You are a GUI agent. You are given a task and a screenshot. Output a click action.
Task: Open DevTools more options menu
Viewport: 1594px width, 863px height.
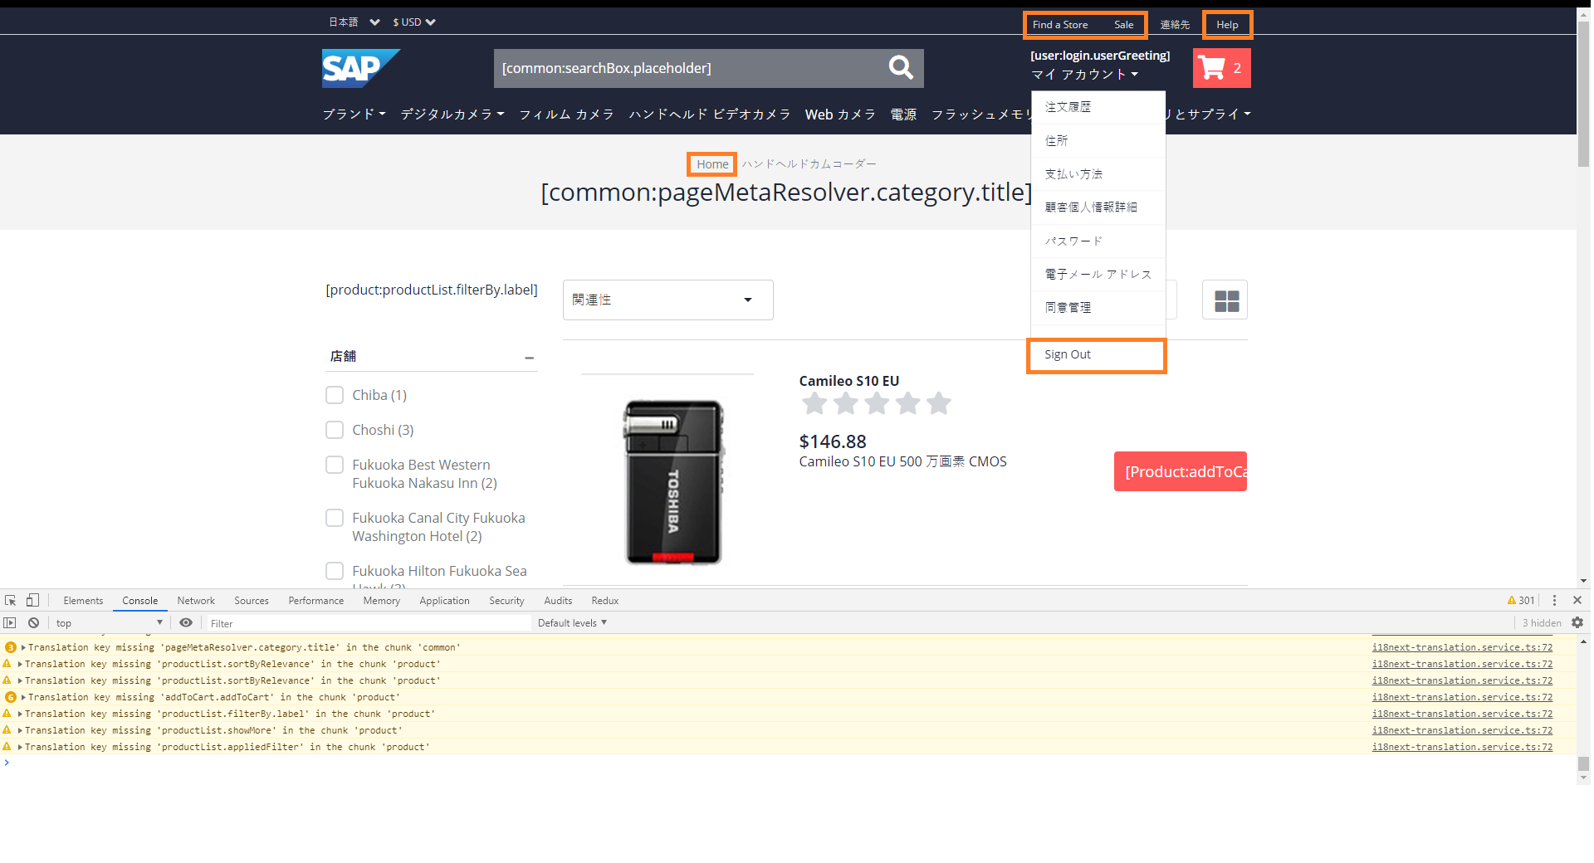[x=1554, y=600]
